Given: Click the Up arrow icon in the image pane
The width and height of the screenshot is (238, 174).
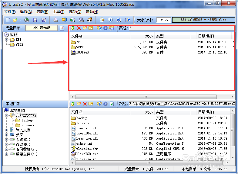Looking at the screenshot, I should pos(73,28).
